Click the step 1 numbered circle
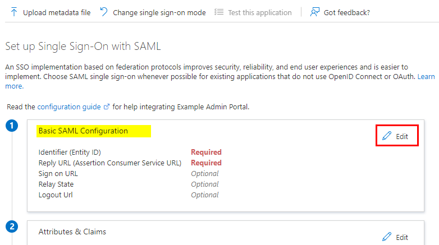This screenshot has height=245, width=439. 12,126
